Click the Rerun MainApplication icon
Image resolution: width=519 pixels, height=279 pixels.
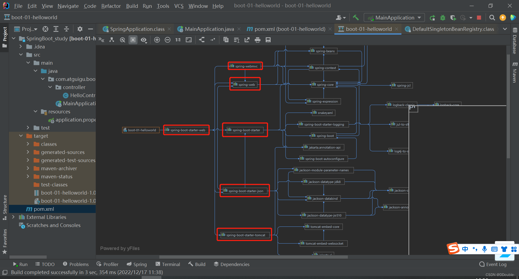432,18
